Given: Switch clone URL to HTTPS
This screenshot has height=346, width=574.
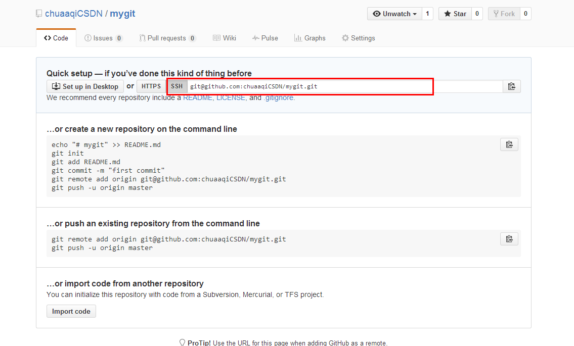Looking at the screenshot, I should point(151,86).
